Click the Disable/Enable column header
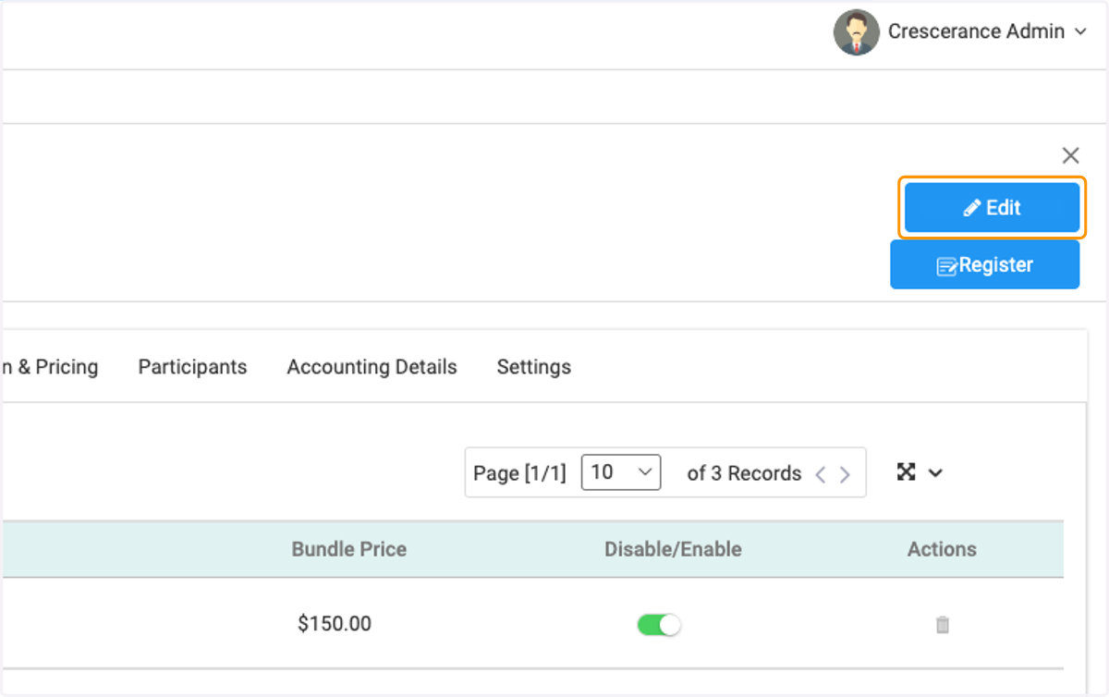Image resolution: width=1109 pixels, height=697 pixels. pos(673,549)
